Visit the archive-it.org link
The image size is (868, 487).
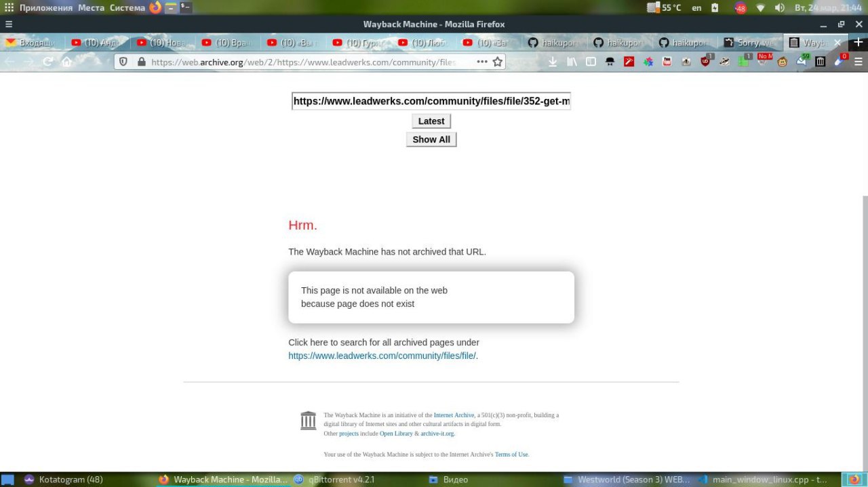pyautogui.click(x=437, y=433)
